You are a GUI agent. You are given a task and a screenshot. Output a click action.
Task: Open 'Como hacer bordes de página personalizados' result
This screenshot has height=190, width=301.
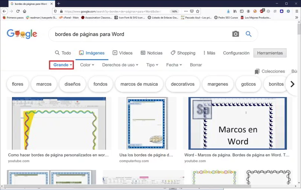point(58,155)
